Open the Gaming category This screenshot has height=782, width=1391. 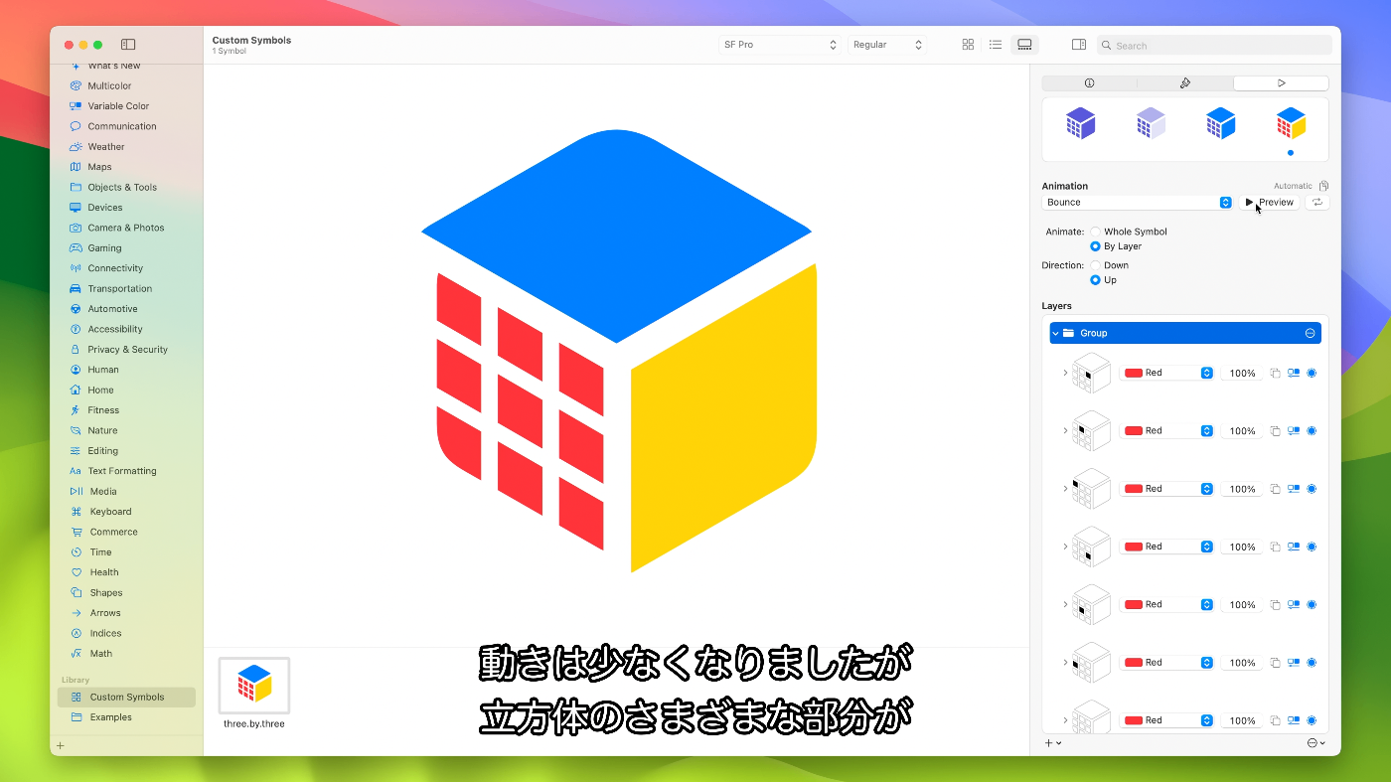coord(104,248)
